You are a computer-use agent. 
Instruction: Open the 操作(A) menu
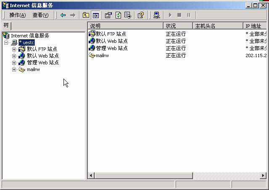click(x=17, y=15)
